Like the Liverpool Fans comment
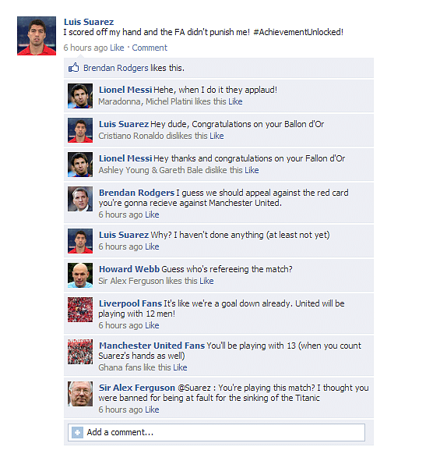 point(152,325)
